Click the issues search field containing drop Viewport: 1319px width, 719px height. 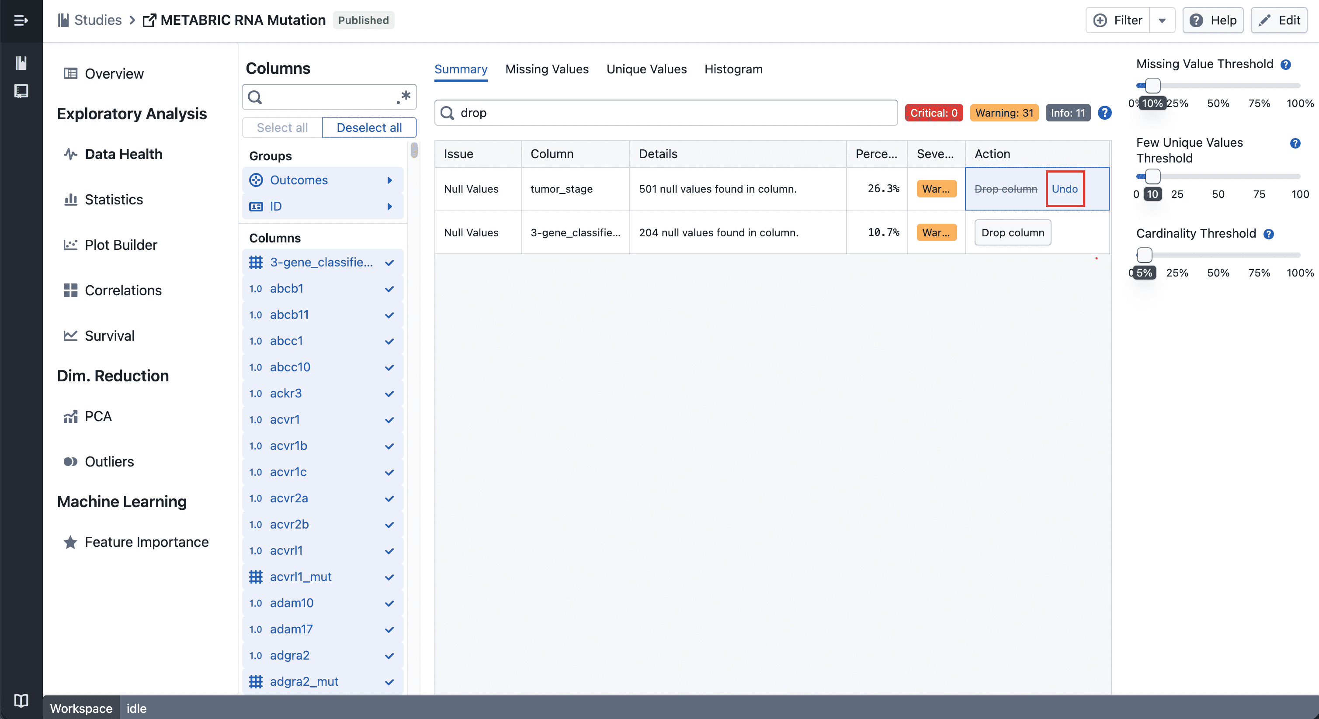pos(666,113)
